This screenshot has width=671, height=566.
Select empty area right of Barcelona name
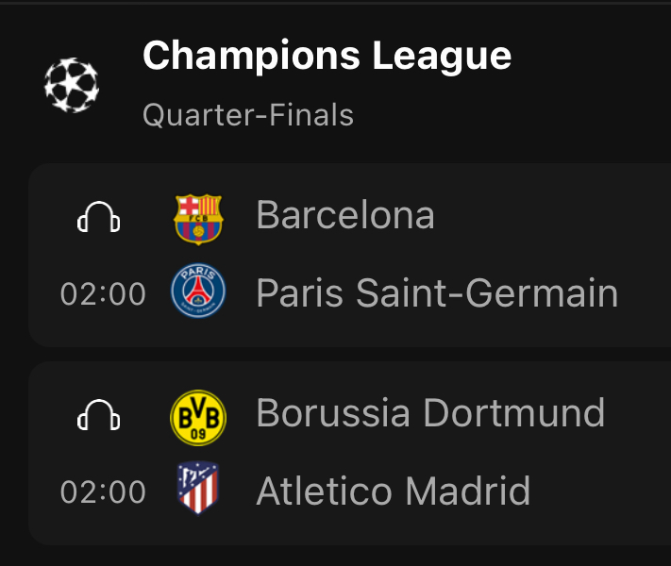pos(552,215)
